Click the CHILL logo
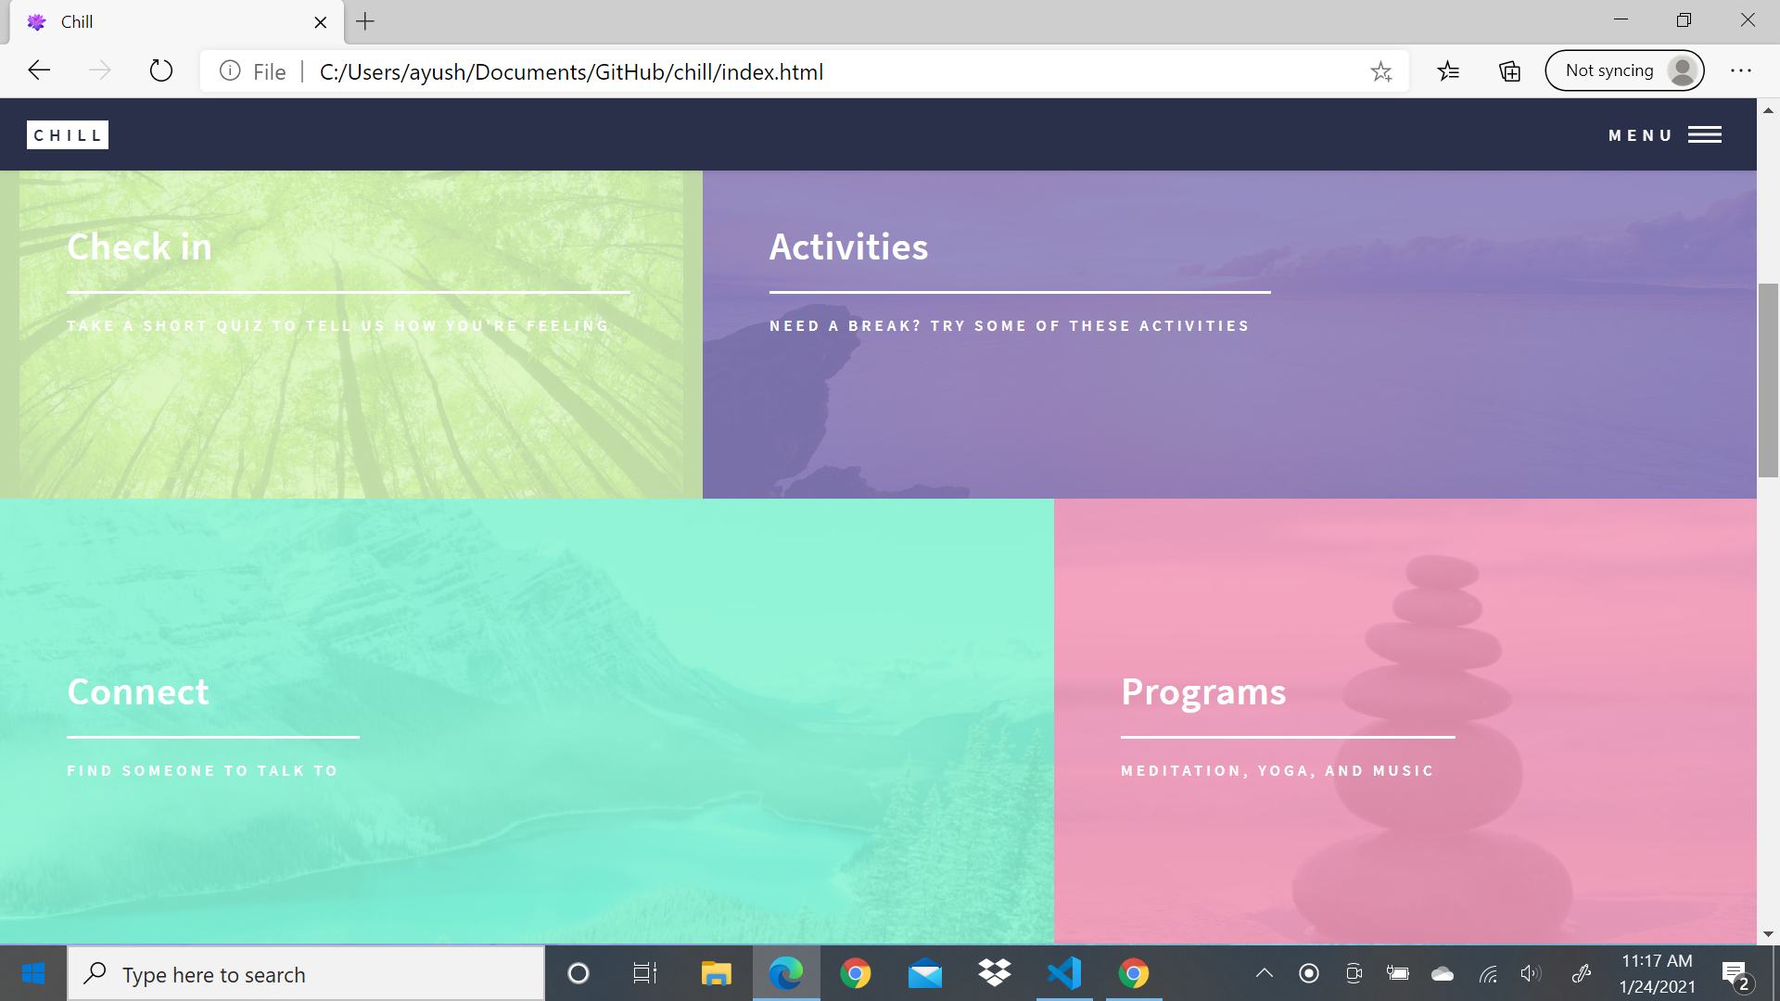The width and height of the screenshot is (1780, 1001). click(68, 135)
